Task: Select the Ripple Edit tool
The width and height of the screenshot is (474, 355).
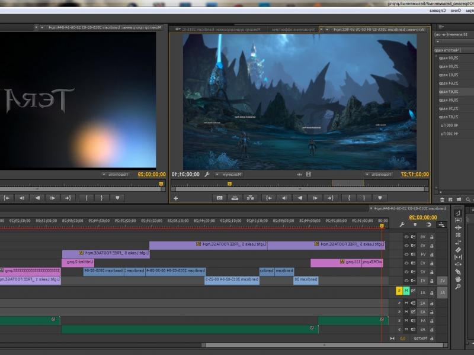Action: pos(457,228)
